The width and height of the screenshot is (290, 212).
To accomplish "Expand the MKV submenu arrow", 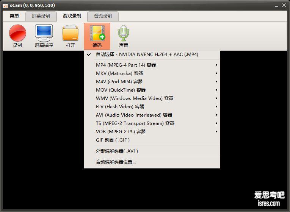I will click(x=216, y=73).
